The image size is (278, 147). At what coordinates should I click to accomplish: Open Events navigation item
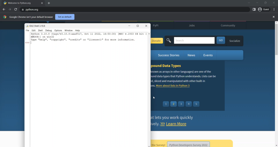coord(208,55)
